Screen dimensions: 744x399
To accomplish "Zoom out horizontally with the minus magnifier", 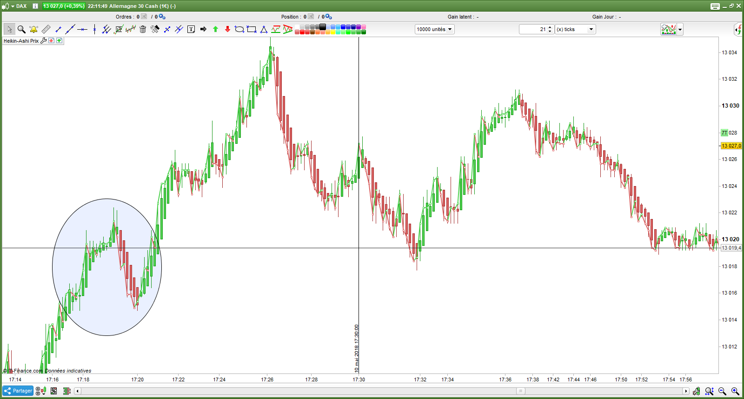I will click(722, 391).
